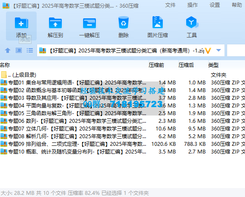Sort by the 类型 column header

tap(213, 65)
